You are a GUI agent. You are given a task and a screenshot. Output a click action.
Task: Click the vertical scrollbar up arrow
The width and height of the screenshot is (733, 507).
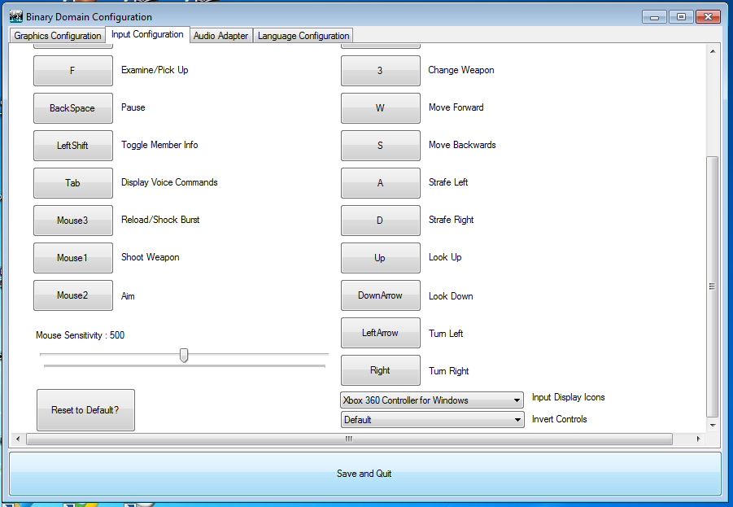(x=713, y=51)
